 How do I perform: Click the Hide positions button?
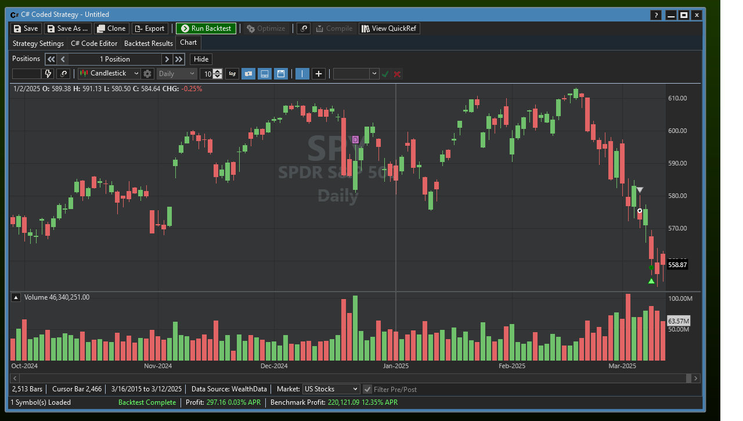(x=201, y=59)
